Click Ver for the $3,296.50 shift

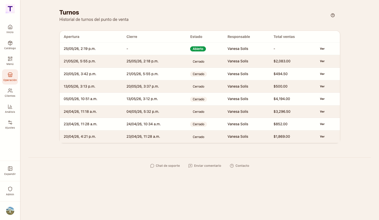(x=322, y=112)
